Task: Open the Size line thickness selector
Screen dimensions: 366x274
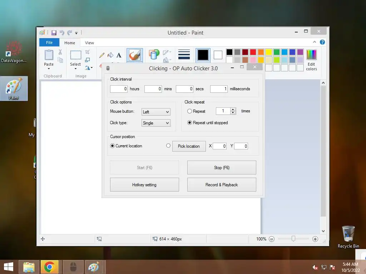Action: pyautogui.click(x=184, y=55)
